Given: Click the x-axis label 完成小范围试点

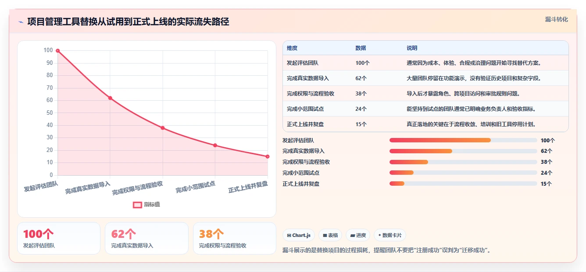Looking at the screenshot, I should tap(195, 187).
